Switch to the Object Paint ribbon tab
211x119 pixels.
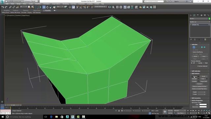click(37, 10)
